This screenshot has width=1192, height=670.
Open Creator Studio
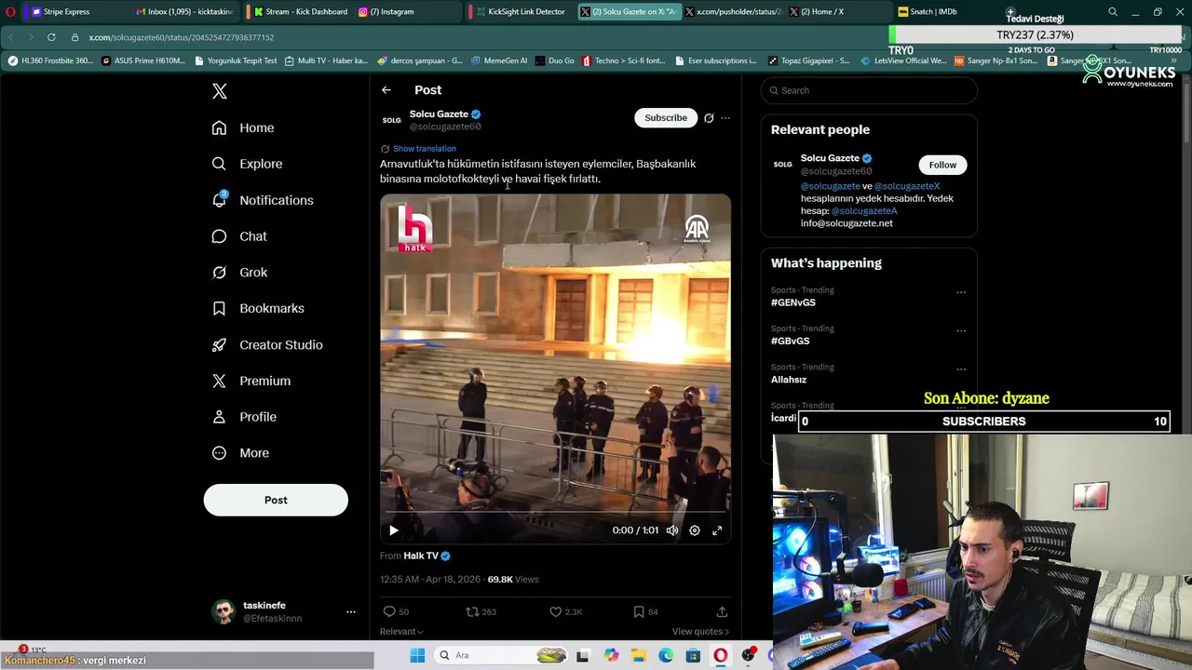point(267,344)
